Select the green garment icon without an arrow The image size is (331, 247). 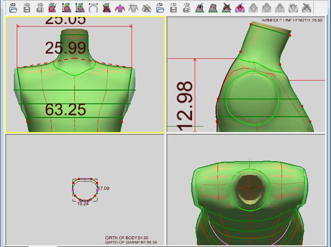pos(213,8)
